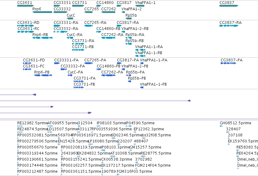The image size is (258, 176).
Task: Select the CG3631-PD protein feature
Action: [x=27, y=63]
